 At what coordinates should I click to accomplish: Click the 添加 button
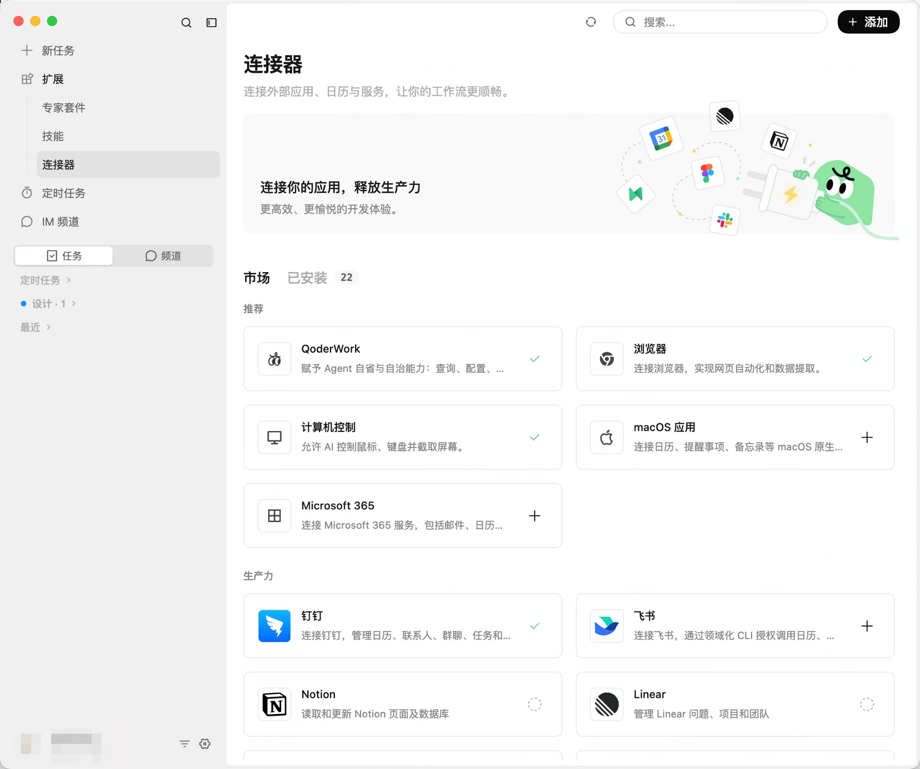tap(868, 22)
